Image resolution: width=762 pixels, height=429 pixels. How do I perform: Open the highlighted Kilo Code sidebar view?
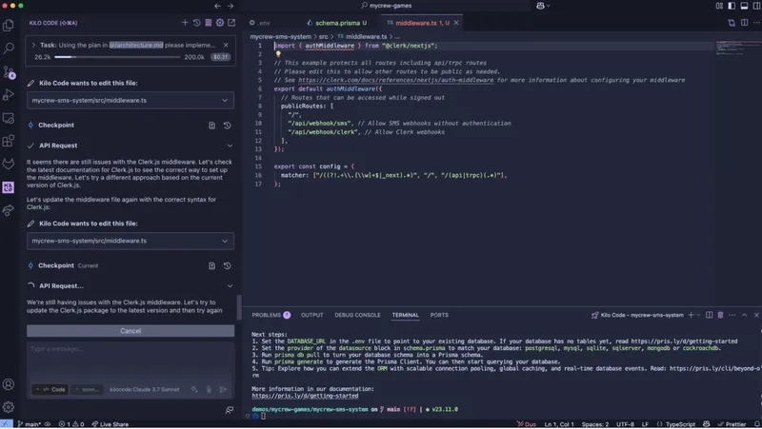tap(9, 187)
